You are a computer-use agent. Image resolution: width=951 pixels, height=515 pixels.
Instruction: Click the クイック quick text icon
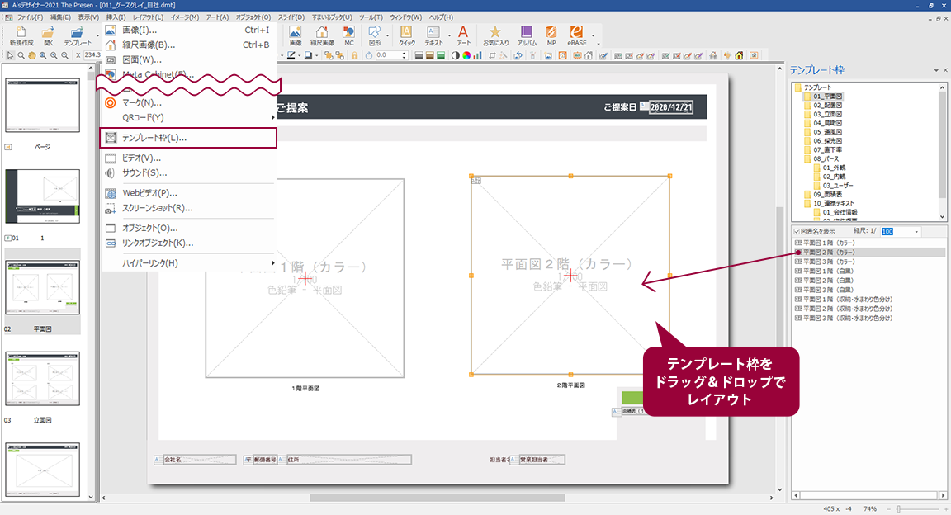pyautogui.click(x=406, y=35)
